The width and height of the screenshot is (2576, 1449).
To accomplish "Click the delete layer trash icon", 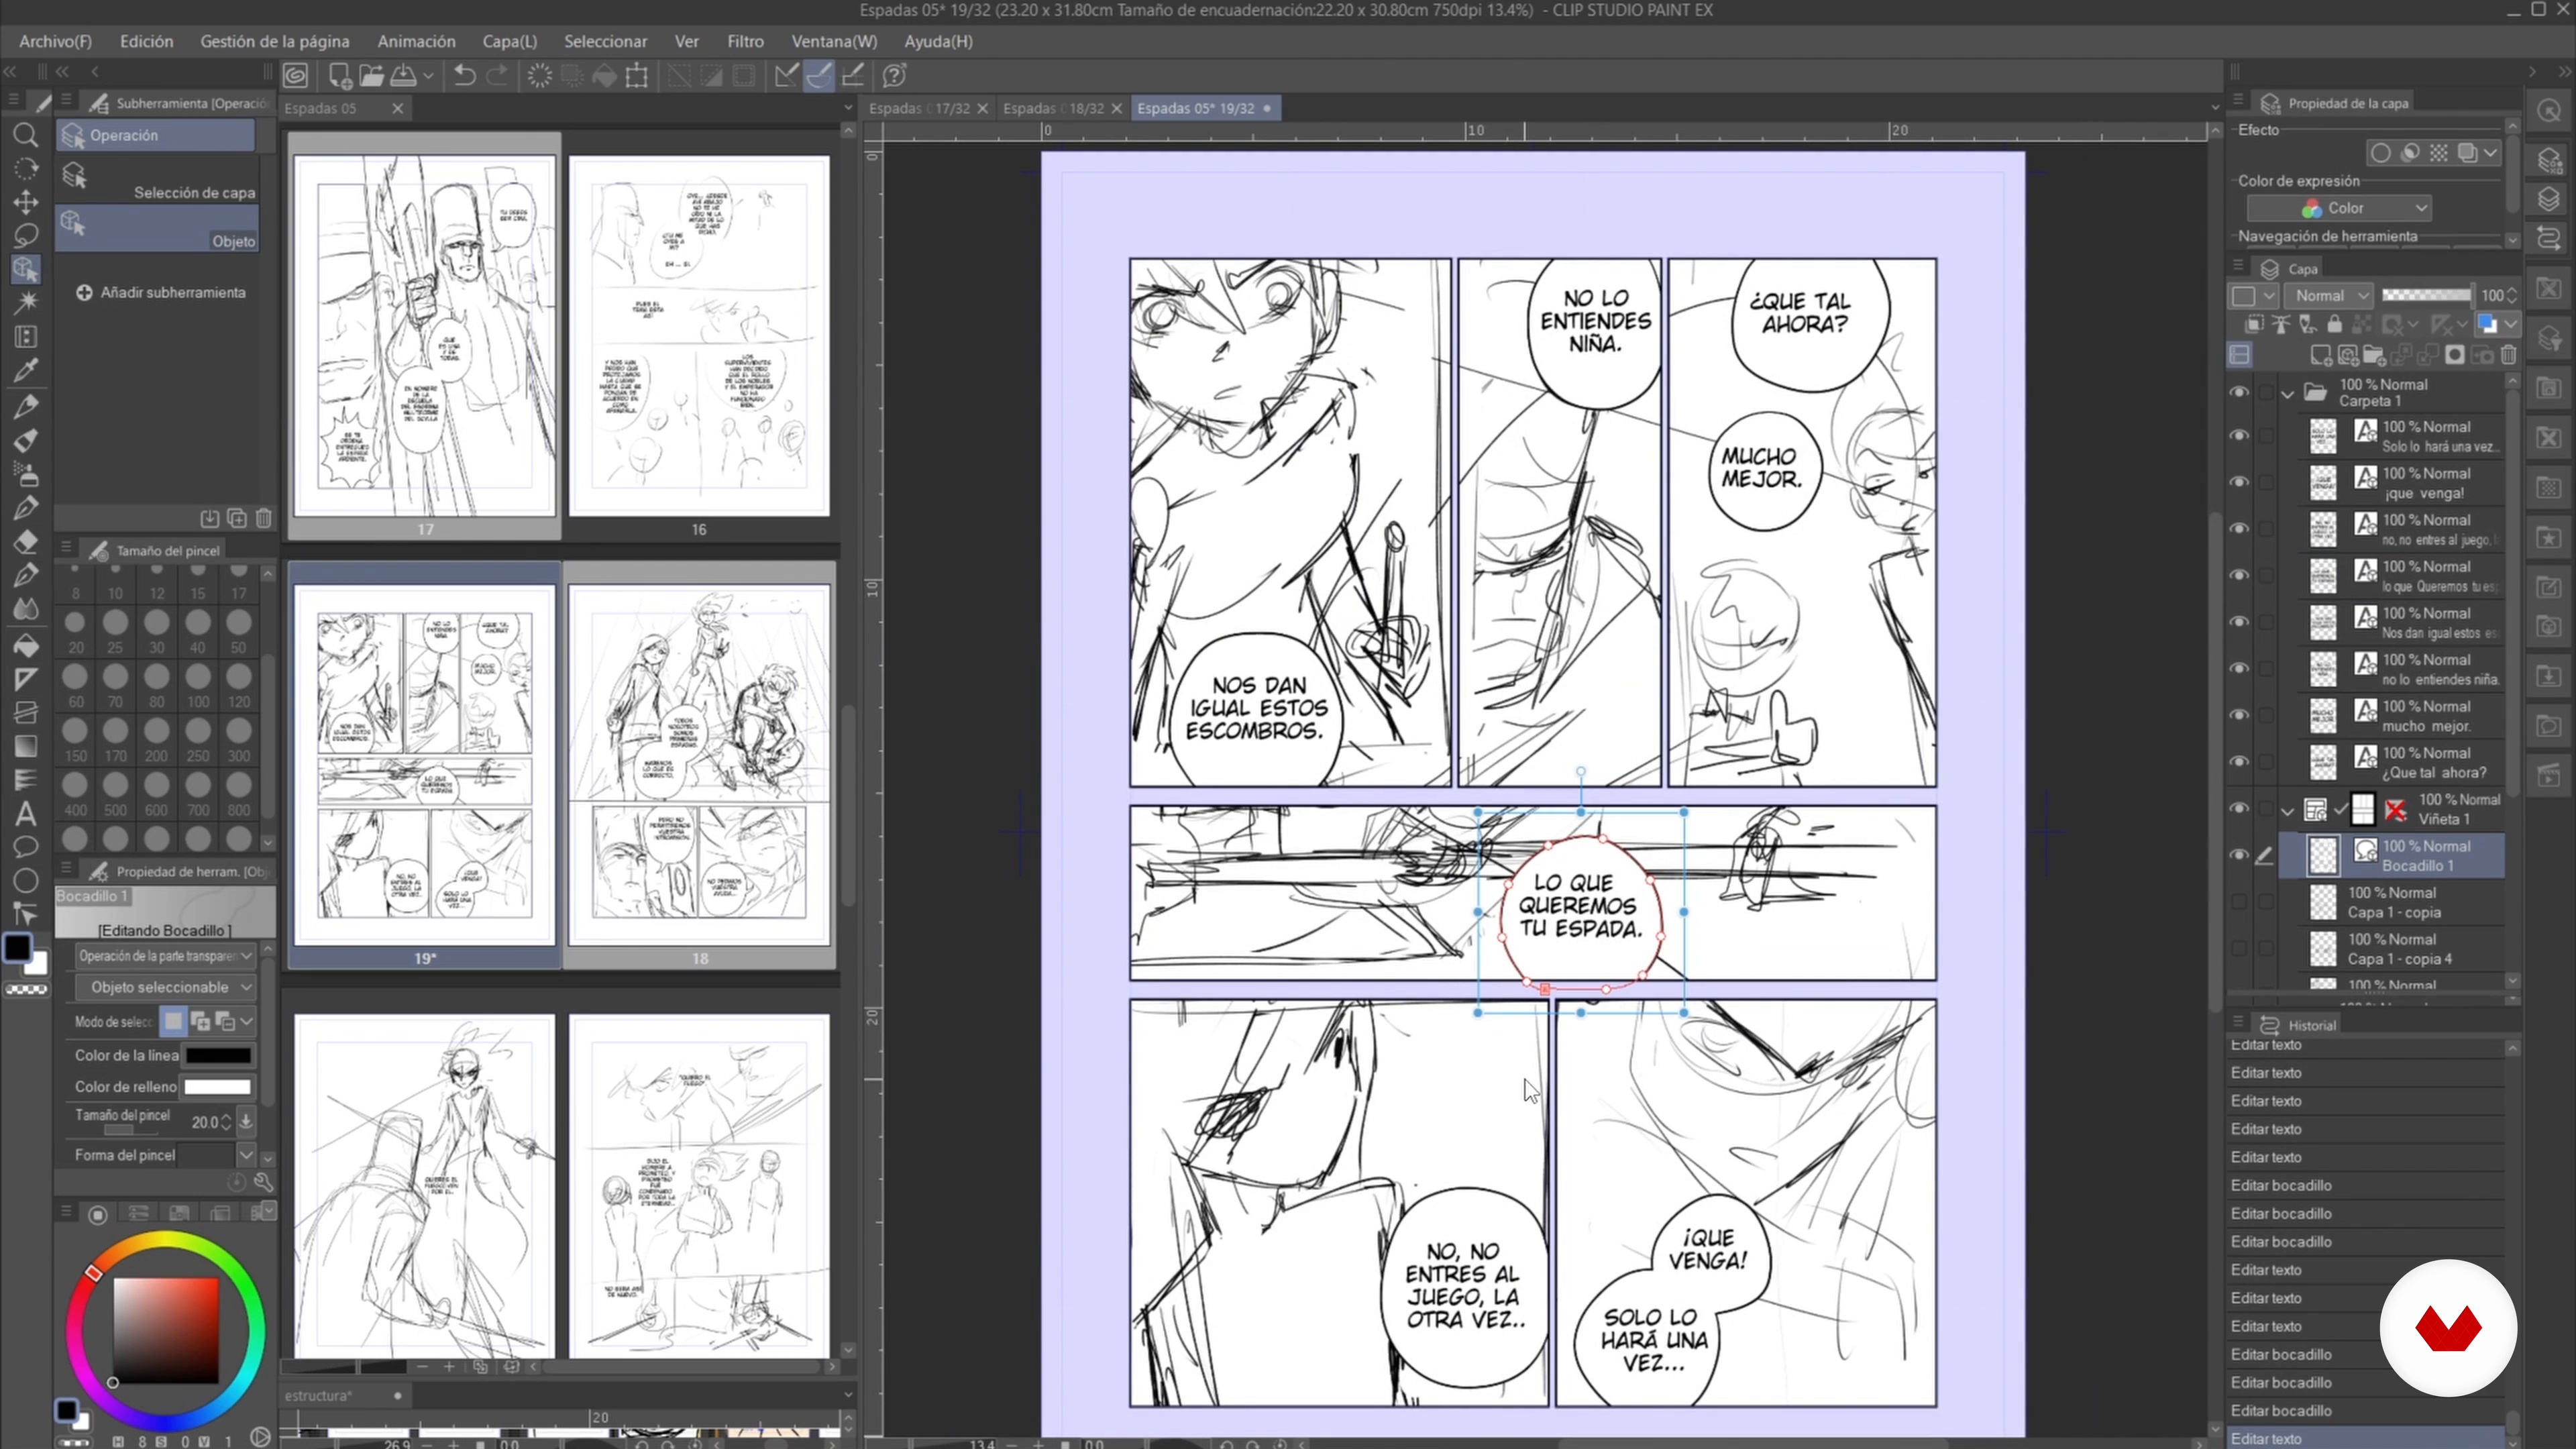I will coord(2508,355).
